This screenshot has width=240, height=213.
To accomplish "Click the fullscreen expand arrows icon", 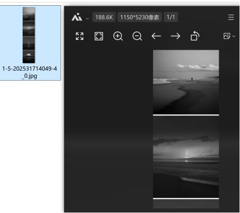I will point(80,36).
